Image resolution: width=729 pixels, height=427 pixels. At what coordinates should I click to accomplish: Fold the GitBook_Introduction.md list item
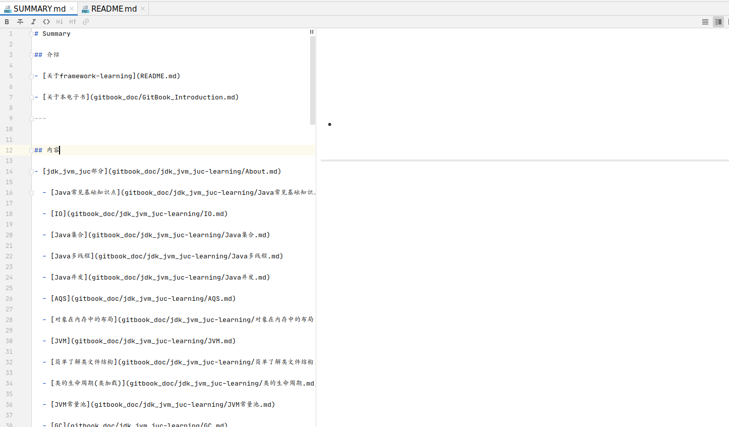(31, 97)
